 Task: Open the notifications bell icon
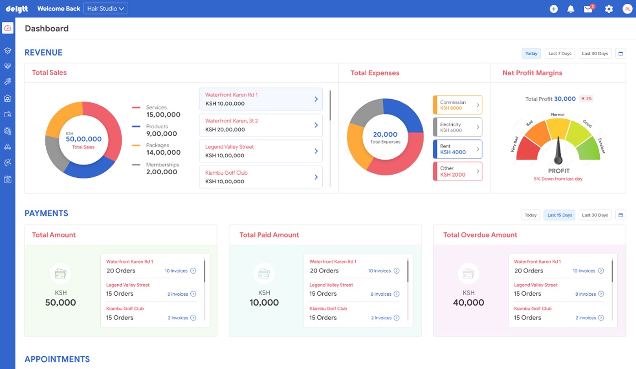[571, 9]
